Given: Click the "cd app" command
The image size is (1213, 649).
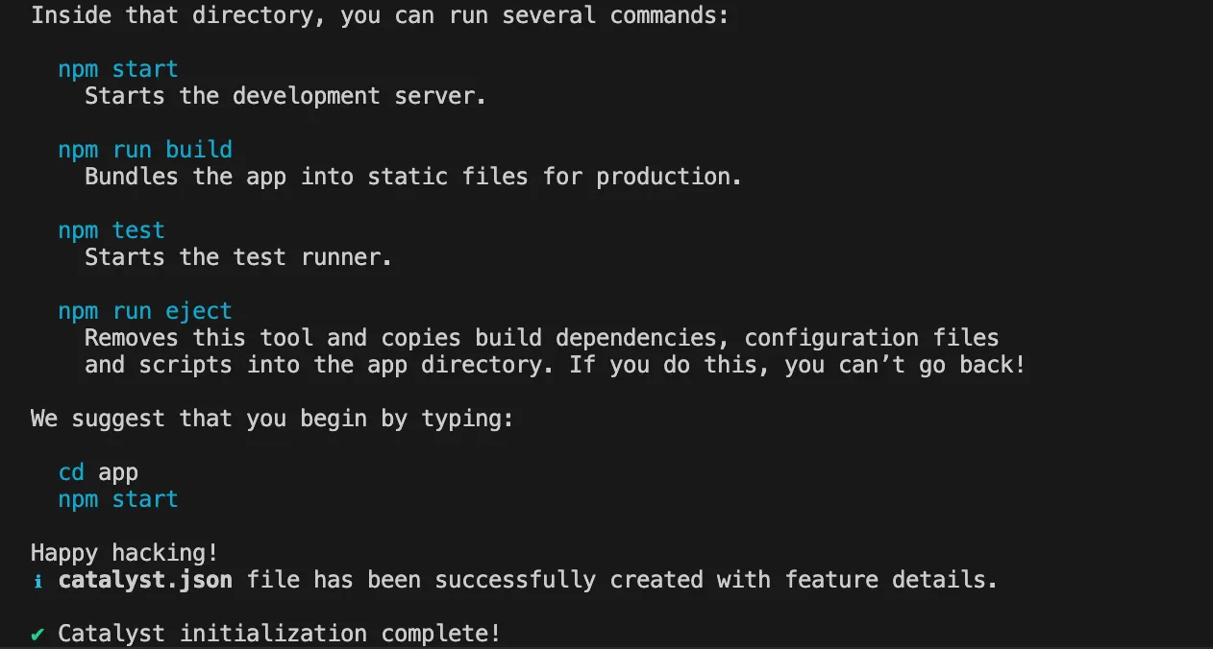Looking at the screenshot, I should pos(98,472).
